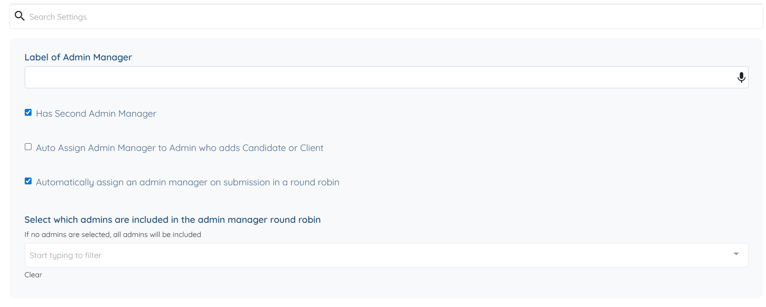The width and height of the screenshot is (766, 307).
Task: Click the "Has Second Admin Manager" label text
Action: [96, 113]
